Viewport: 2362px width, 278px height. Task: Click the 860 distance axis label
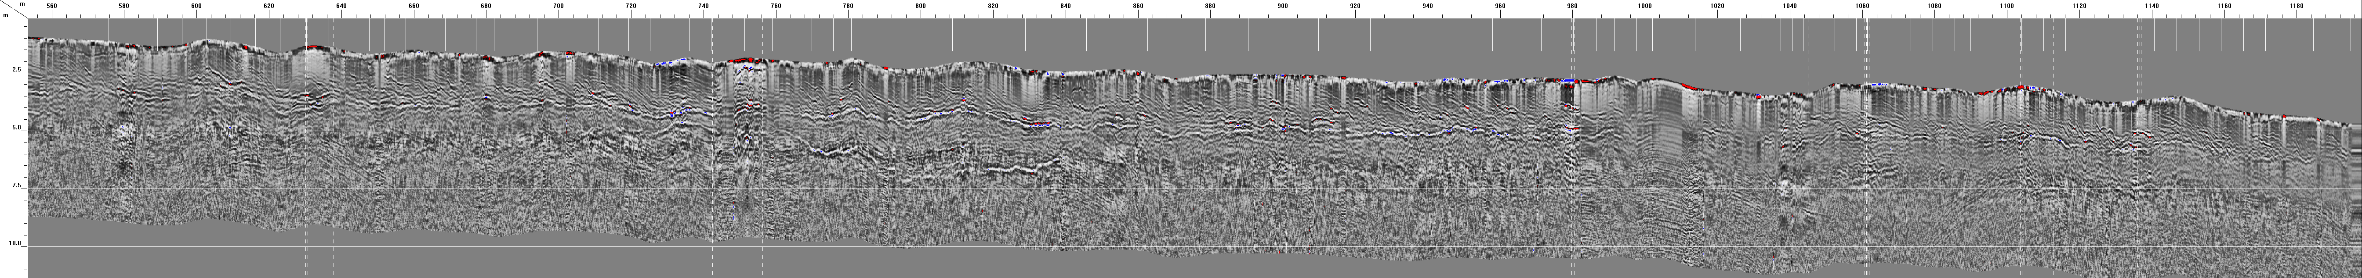(1138, 6)
